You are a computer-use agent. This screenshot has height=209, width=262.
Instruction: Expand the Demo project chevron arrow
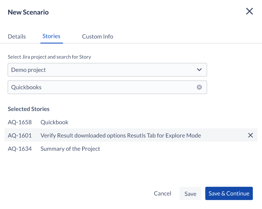(199, 70)
